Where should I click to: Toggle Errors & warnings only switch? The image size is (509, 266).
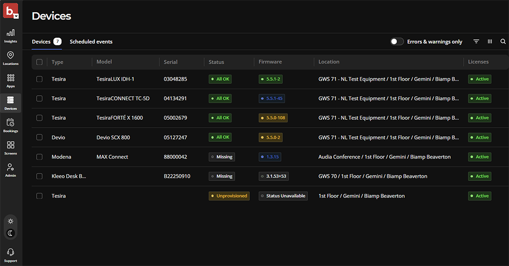pos(397,42)
